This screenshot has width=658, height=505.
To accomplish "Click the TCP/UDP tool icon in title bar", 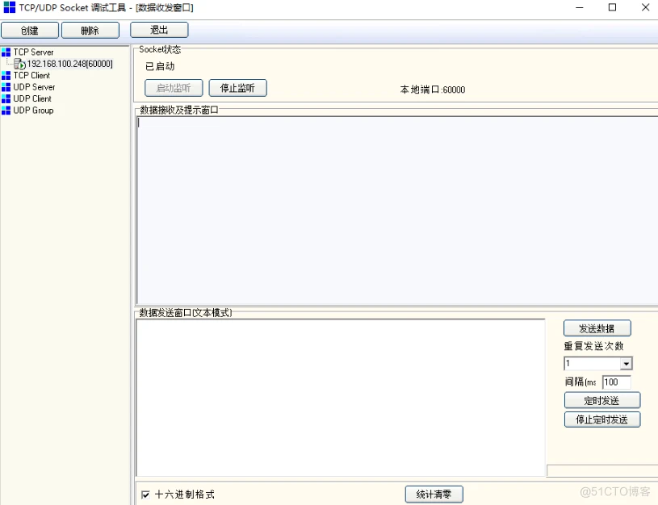I will click(8, 7).
